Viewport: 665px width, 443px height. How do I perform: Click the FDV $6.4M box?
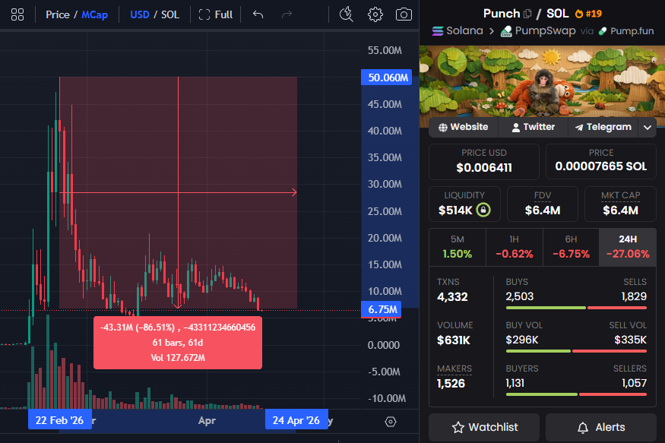click(x=543, y=204)
